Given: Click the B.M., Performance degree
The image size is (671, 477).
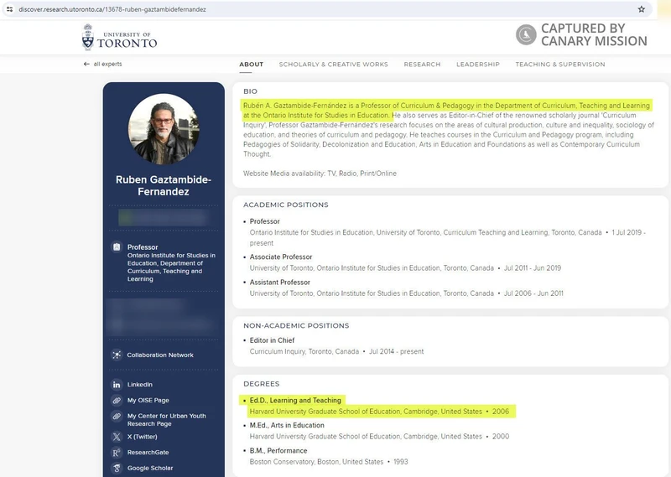Looking at the screenshot, I should click(x=278, y=450).
